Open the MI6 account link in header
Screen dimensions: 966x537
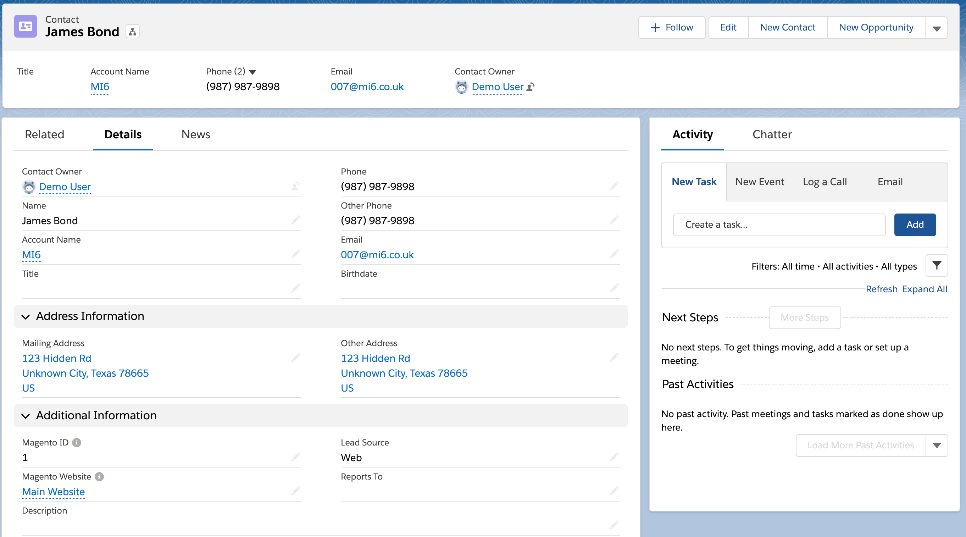(100, 87)
